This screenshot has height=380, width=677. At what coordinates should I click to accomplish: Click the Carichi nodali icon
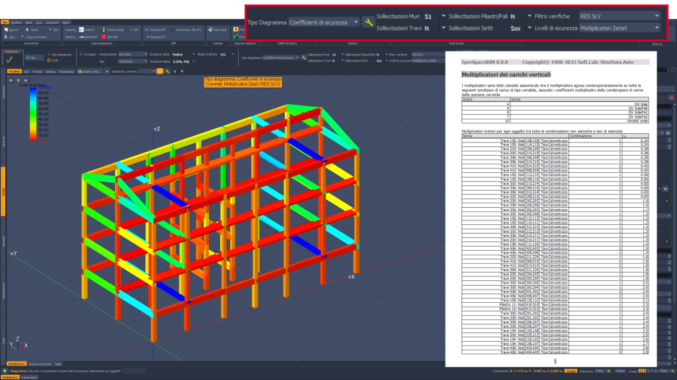(104, 30)
